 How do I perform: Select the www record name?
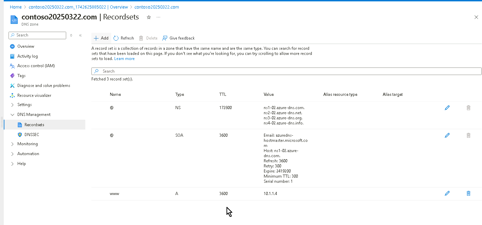(114, 193)
